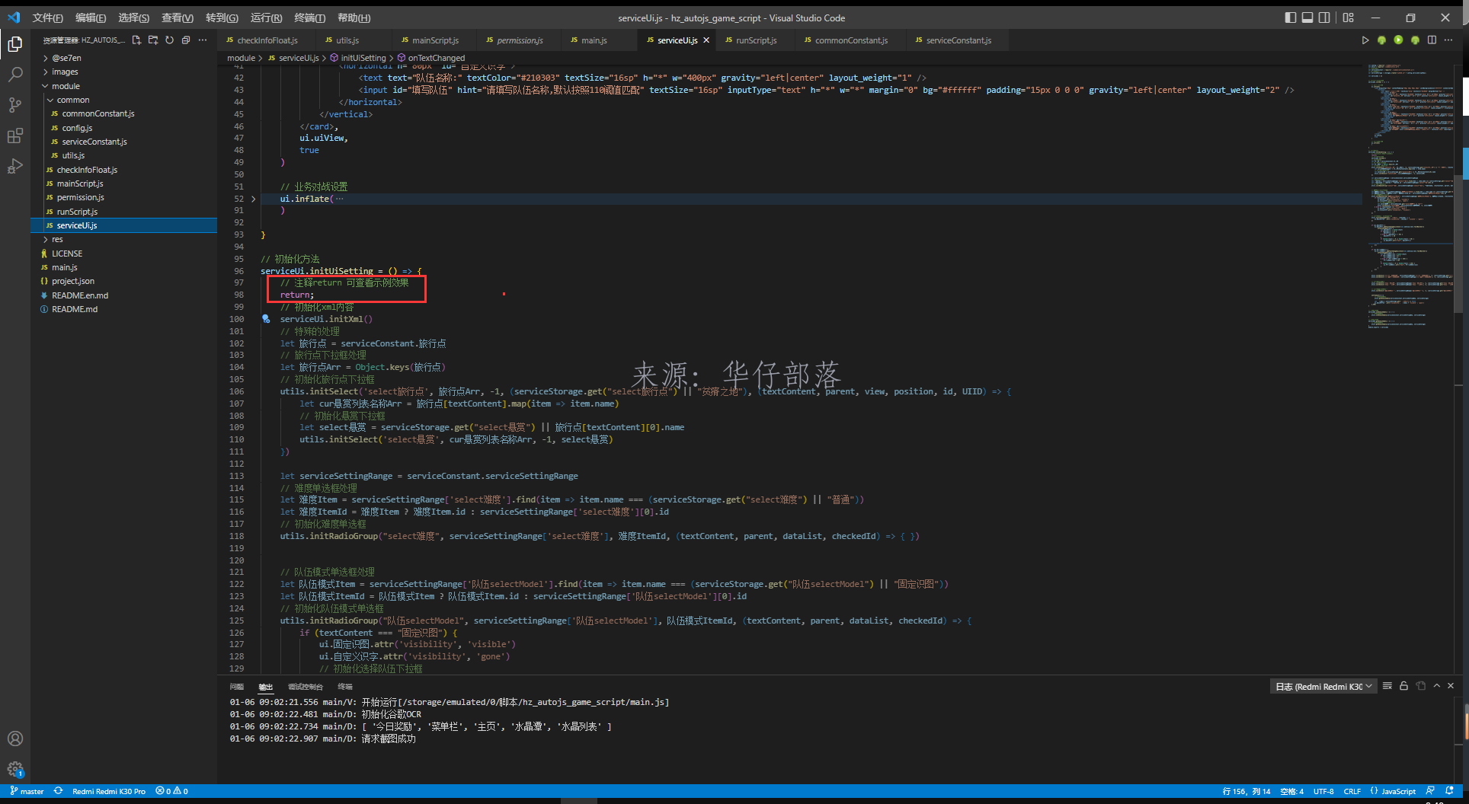Click the line 156 column 14 indicator

coord(1247,791)
